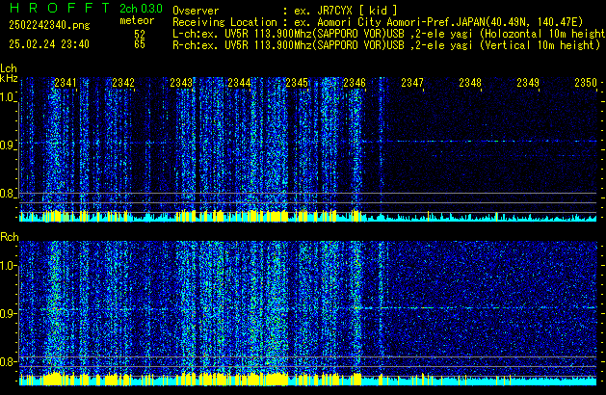Click the 0.9 frequency label on Lch axis
The height and width of the screenshot is (395, 606).
pos(8,145)
